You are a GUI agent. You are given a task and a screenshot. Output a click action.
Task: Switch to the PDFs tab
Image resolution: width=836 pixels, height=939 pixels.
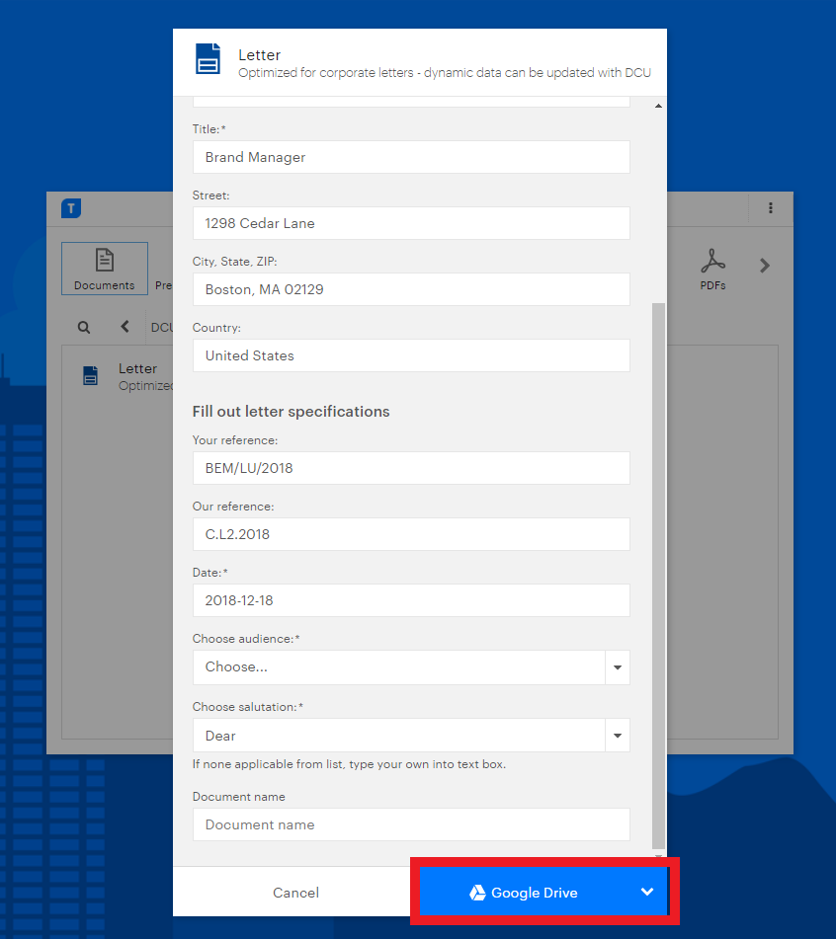tap(712, 269)
